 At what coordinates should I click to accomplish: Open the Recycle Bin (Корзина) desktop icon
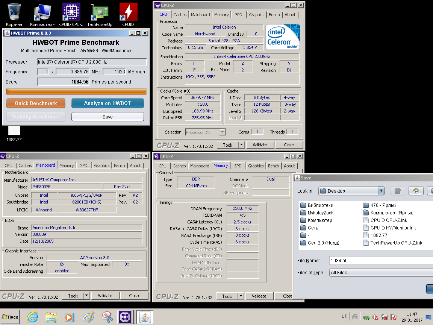pyautogui.click(x=14, y=14)
